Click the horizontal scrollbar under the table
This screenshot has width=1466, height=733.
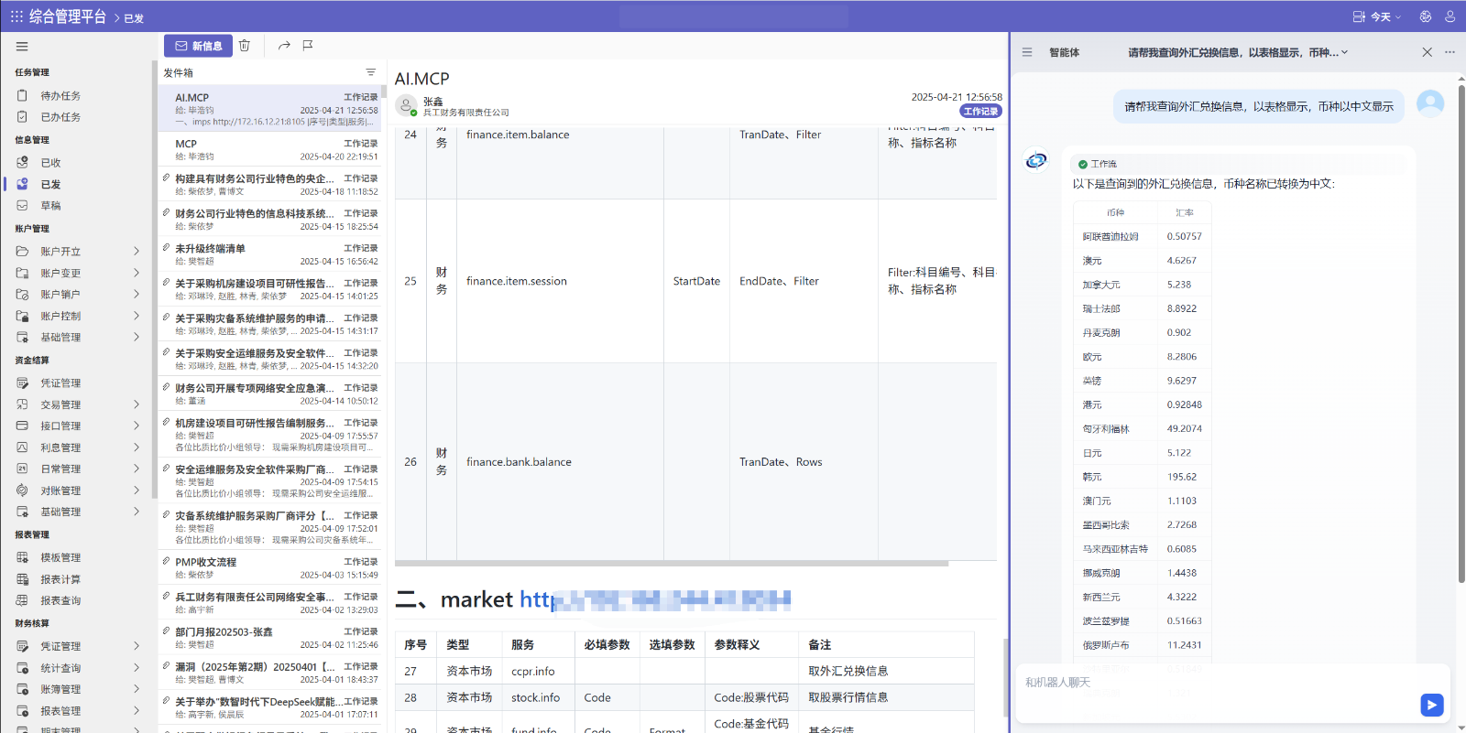(671, 564)
